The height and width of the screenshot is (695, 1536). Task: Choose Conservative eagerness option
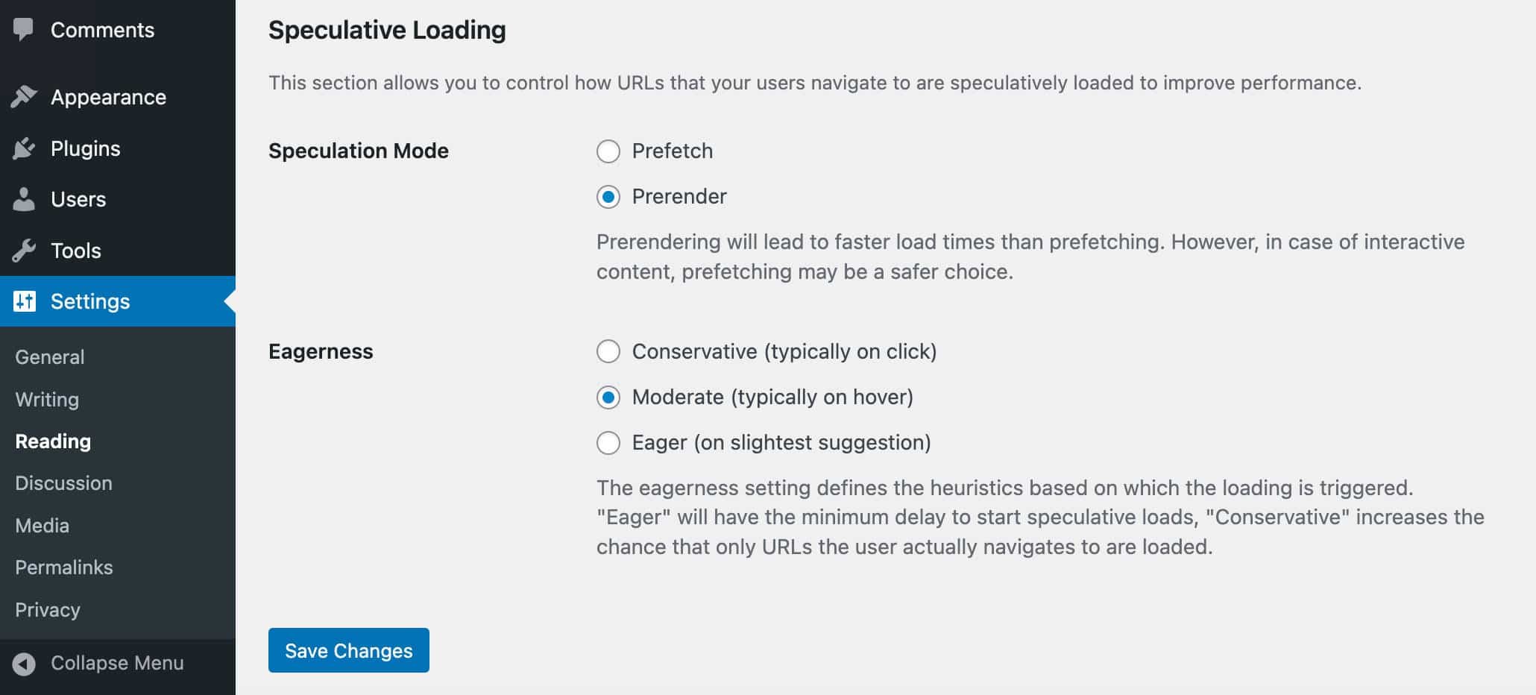click(x=608, y=351)
